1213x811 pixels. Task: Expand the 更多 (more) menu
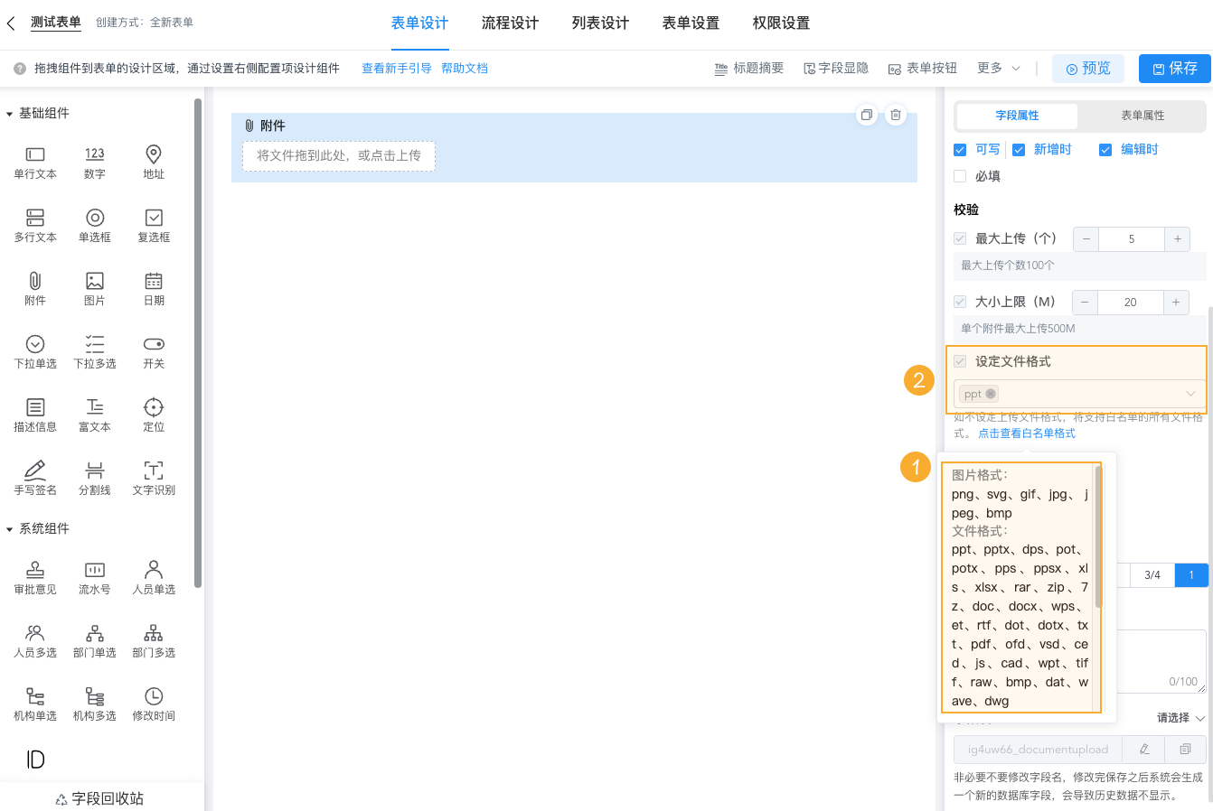[994, 67]
